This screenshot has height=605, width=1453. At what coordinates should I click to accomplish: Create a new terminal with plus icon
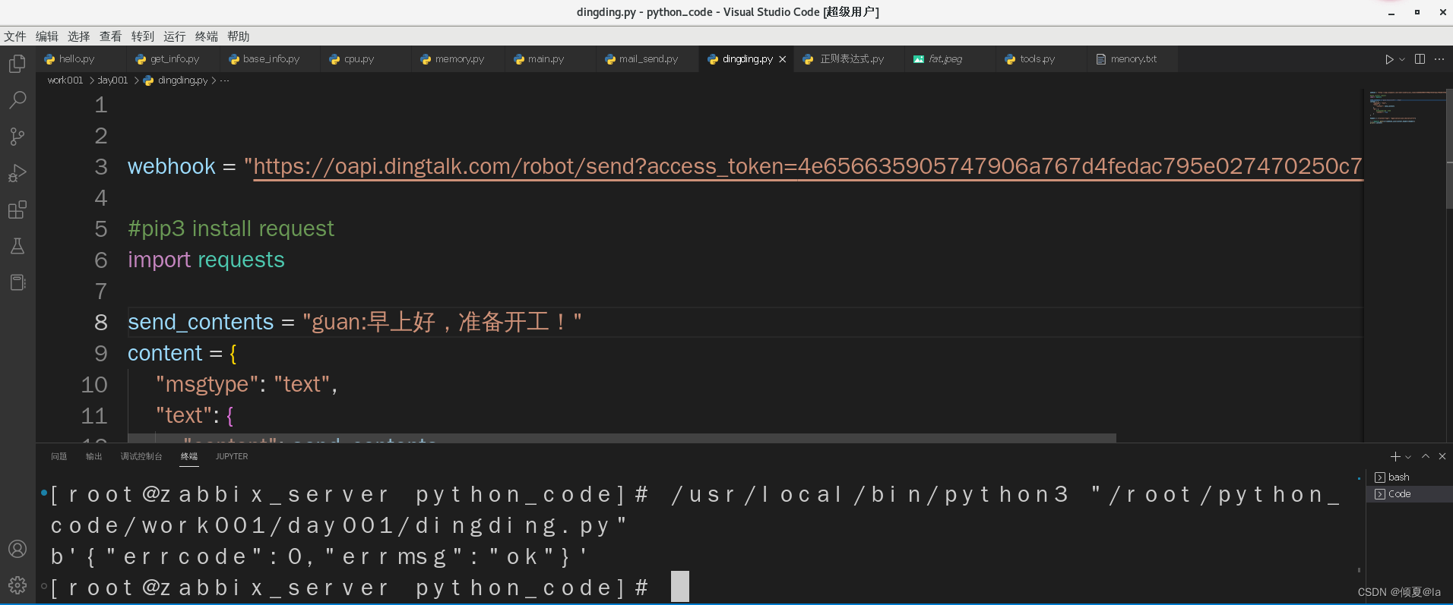click(x=1395, y=456)
